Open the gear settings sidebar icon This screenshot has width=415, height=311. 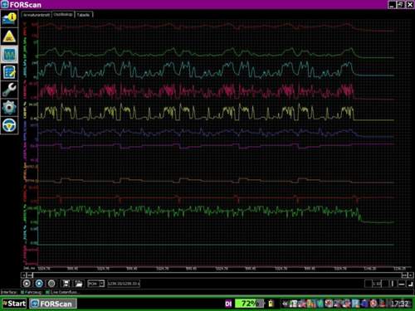9,108
